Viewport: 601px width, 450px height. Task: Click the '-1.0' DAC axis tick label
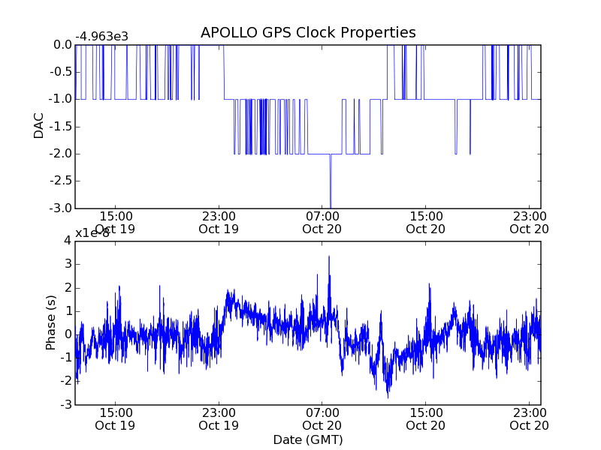pos(61,99)
